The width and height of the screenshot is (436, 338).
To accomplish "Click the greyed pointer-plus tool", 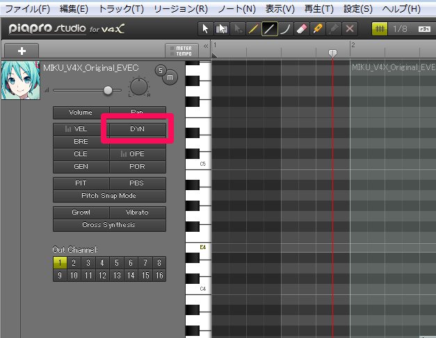I will (237, 29).
